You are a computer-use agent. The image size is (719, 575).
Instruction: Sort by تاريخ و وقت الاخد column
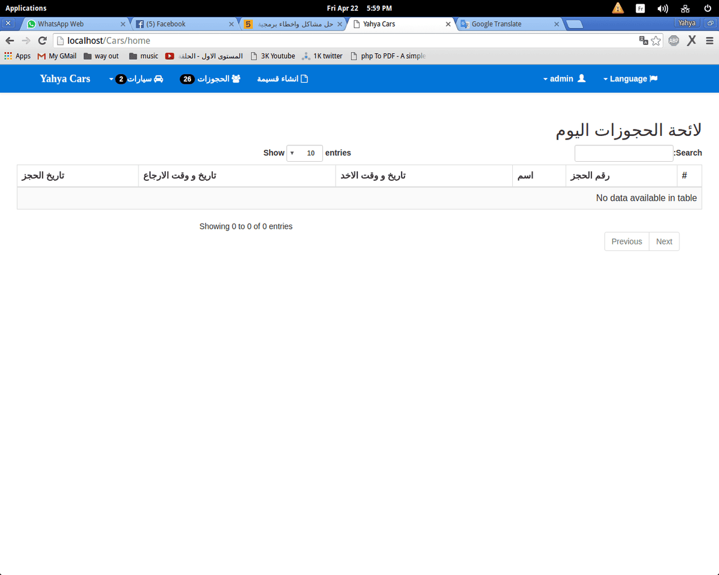[x=424, y=176]
